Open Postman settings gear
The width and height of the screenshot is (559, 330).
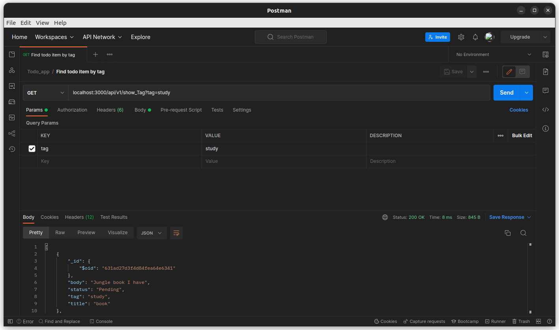click(x=461, y=37)
